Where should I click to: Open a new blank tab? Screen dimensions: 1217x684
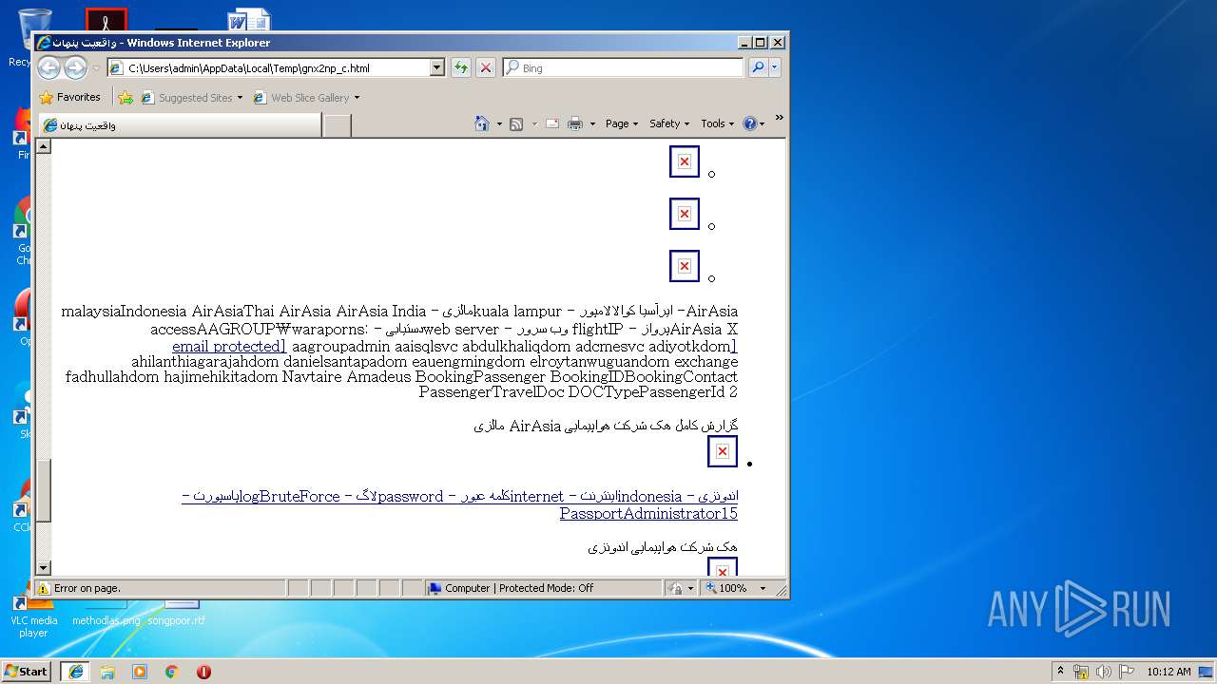[337, 125]
